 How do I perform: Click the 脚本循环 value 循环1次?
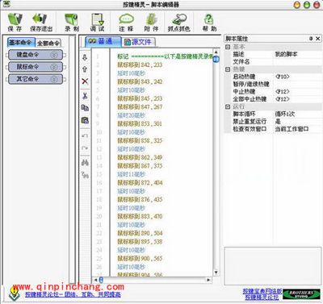tap(285, 114)
